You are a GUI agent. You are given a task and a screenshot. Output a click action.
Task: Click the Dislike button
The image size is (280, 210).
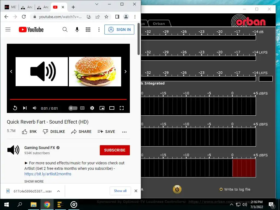tap(54, 132)
